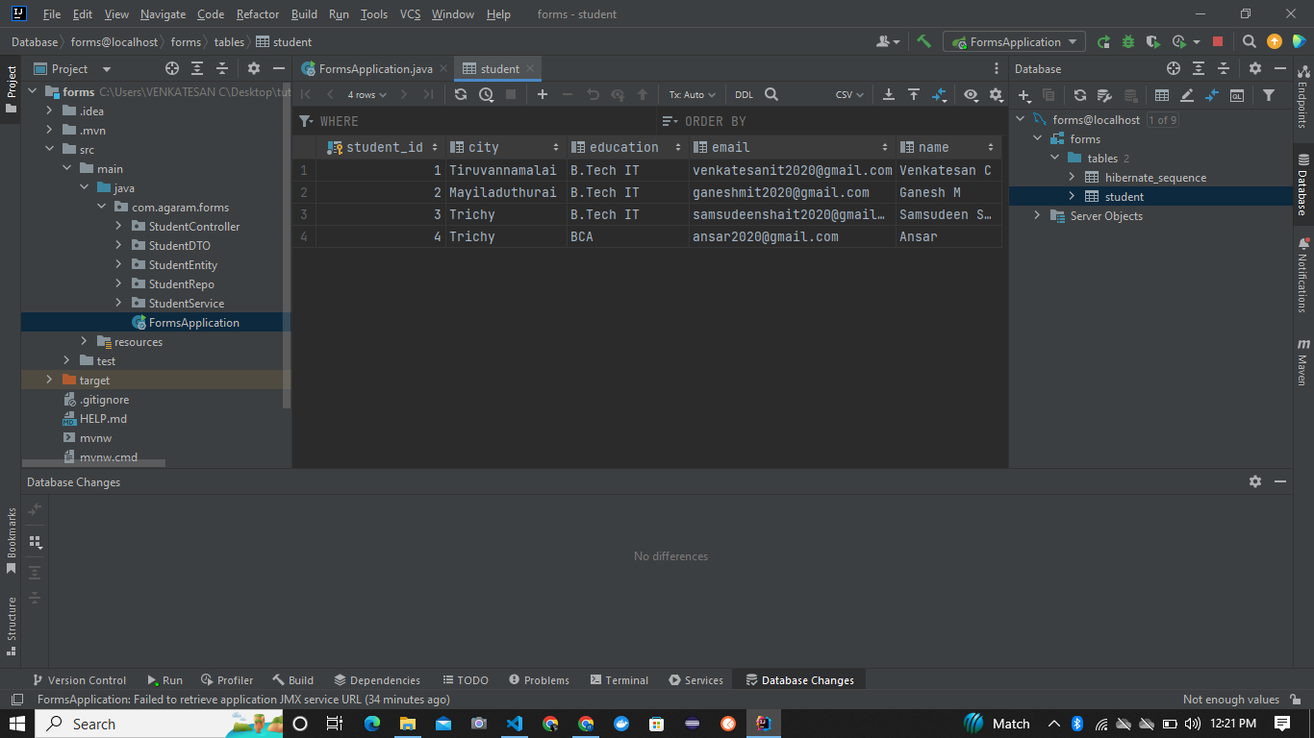Open the VCS menu
This screenshot has width=1314, height=738.
[x=410, y=14]
